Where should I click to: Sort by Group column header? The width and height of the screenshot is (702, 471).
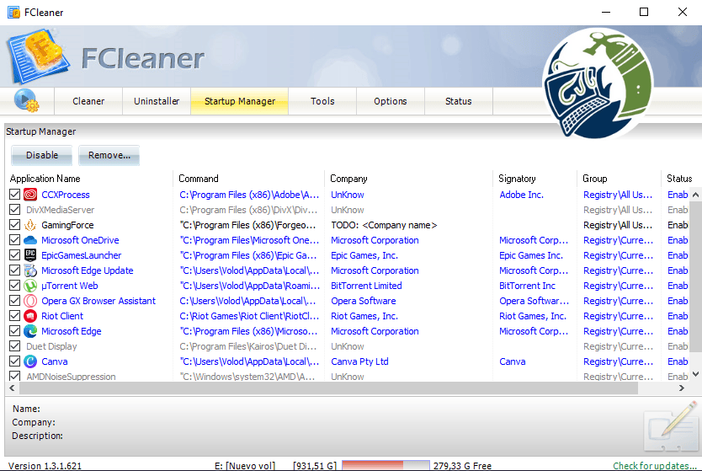pos(620,179)
